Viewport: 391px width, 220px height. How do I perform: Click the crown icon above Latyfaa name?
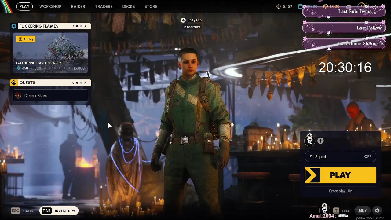point(183,20)
